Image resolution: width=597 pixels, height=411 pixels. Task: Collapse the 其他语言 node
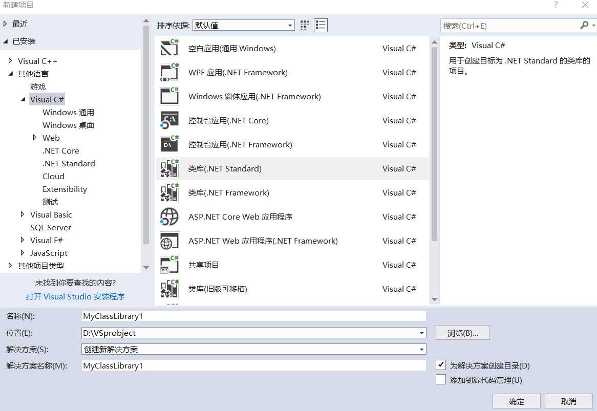pyautogui.click(x=11, y=74)
